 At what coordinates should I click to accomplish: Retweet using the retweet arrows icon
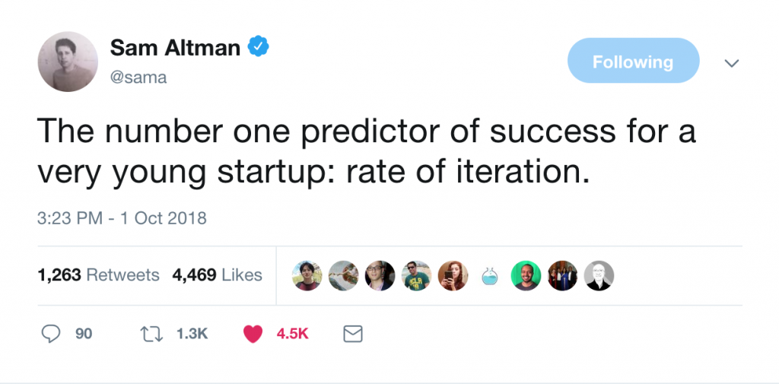(x=152, y=333)
